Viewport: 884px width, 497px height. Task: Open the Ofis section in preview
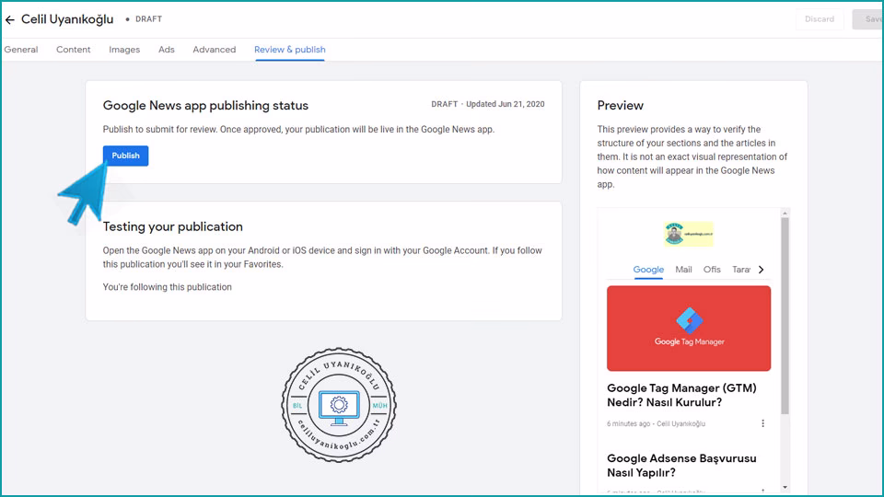pyautogui.click(x=712, y=270)
